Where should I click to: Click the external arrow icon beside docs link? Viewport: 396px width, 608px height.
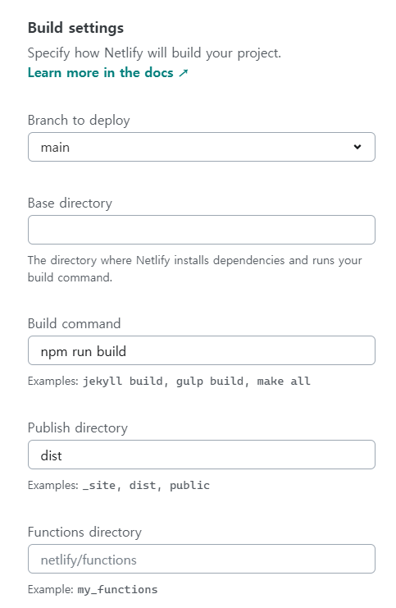[x=184, y=73]
